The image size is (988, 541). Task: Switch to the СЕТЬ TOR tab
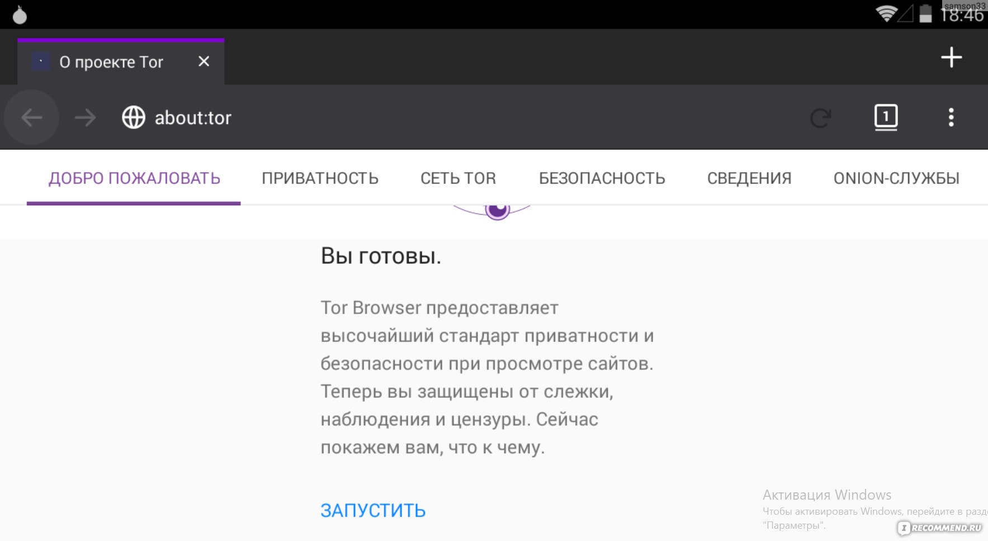(x=458, y=178)
